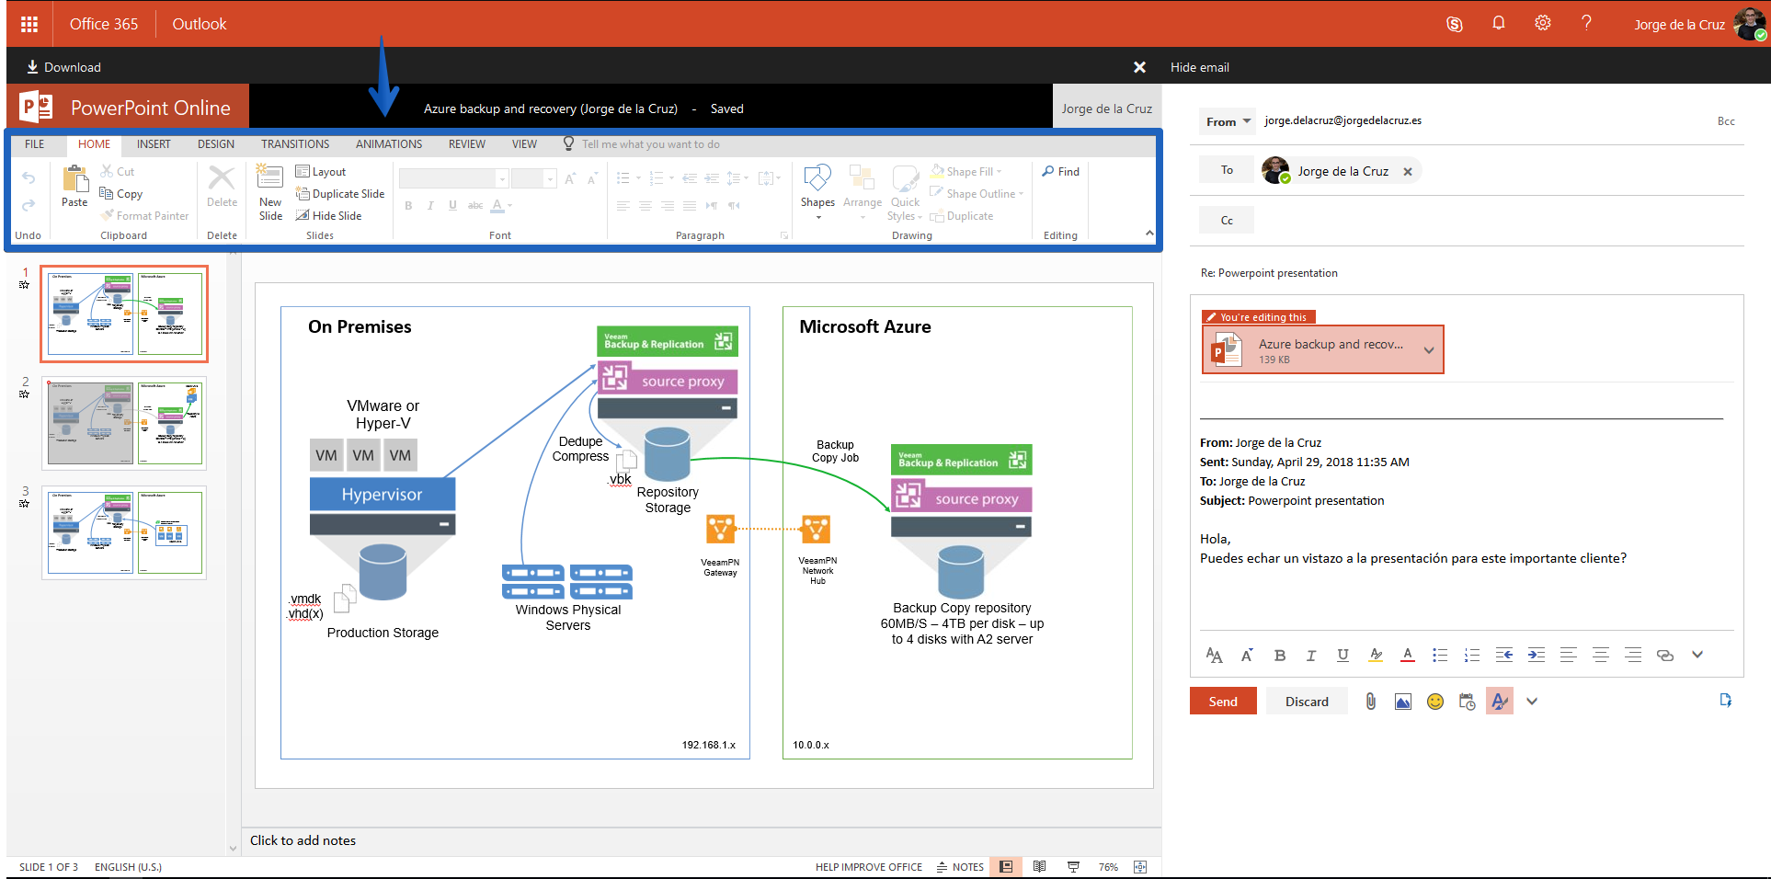Collapse the ribbon using the caret

(1149, 234)
